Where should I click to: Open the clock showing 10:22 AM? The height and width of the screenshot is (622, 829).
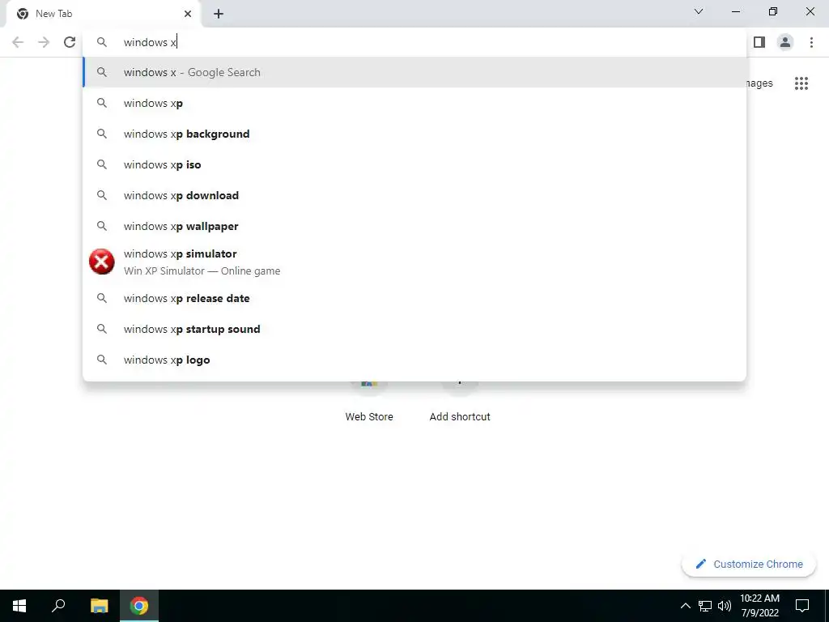(759, 606)
